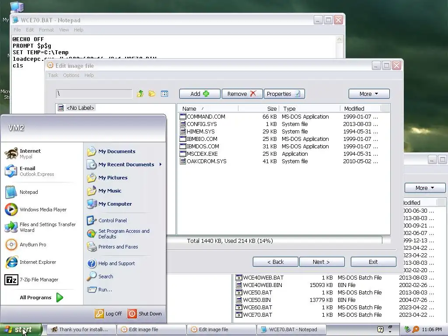Viewport: 448px width, 336px height.
Task: Click the Properties button
Action: 284,94
